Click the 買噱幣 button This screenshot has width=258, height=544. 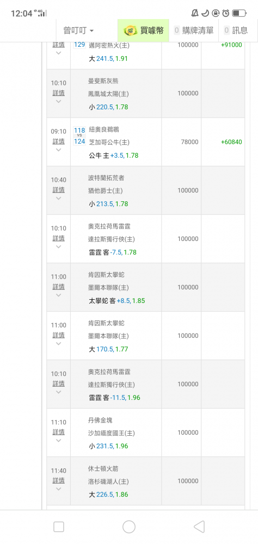pos(143,30)
